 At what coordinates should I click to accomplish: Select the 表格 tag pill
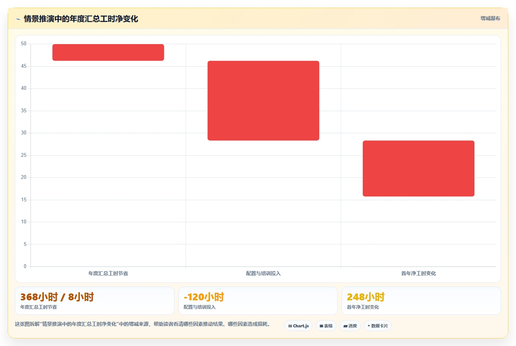point(326,326)
